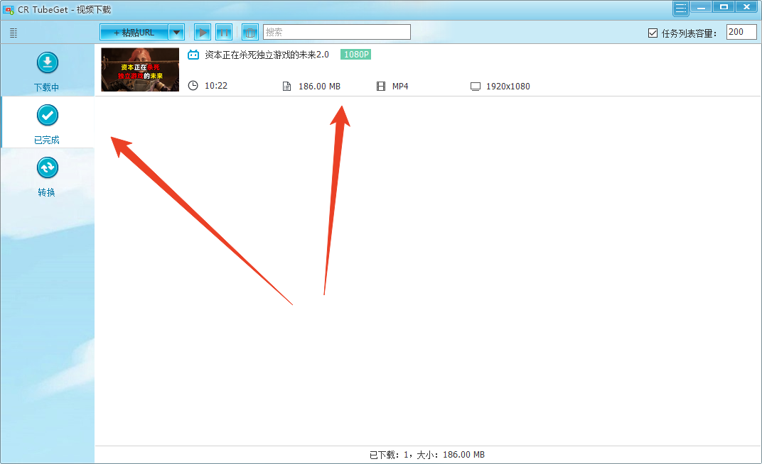Click the monitor resolution icon

(x=476, y=87)
